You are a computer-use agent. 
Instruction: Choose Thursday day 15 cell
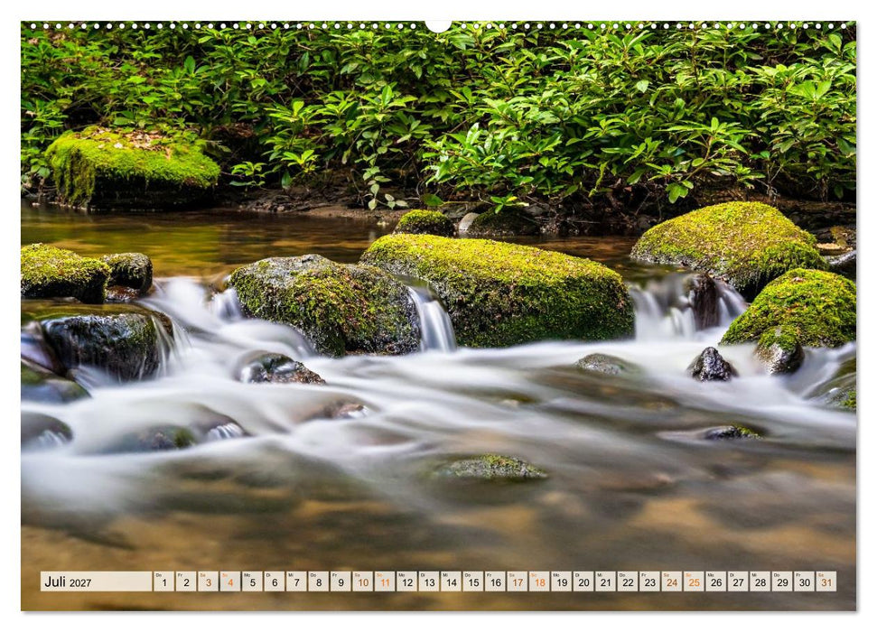tap(473, 581)
